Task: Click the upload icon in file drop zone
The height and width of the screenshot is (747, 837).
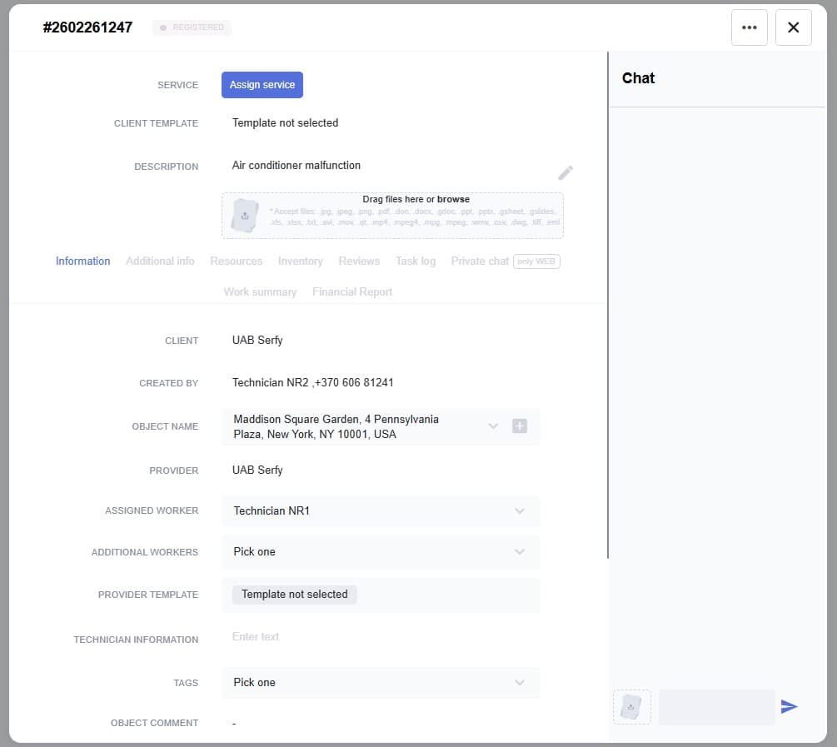Action: (245, 216)
